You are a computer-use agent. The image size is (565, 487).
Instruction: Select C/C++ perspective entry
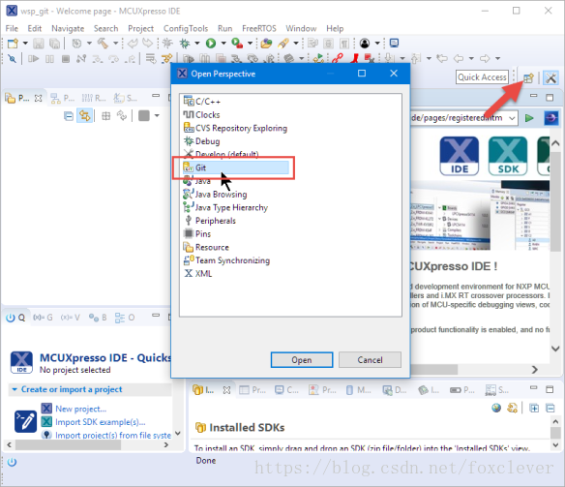click(202, 102)
